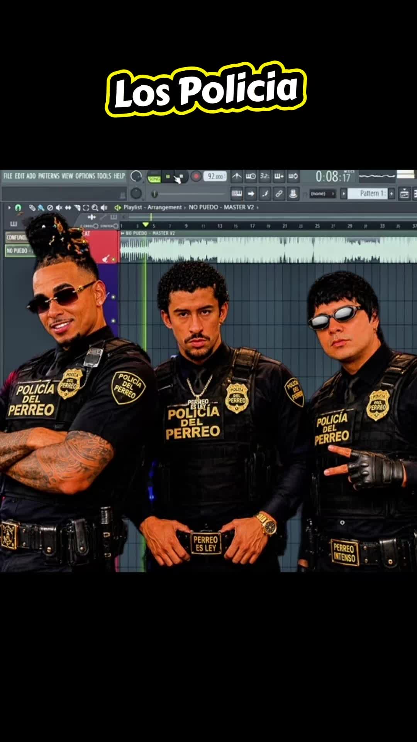
Task: Select pattern clips piano picker icon
Action: 114,217
